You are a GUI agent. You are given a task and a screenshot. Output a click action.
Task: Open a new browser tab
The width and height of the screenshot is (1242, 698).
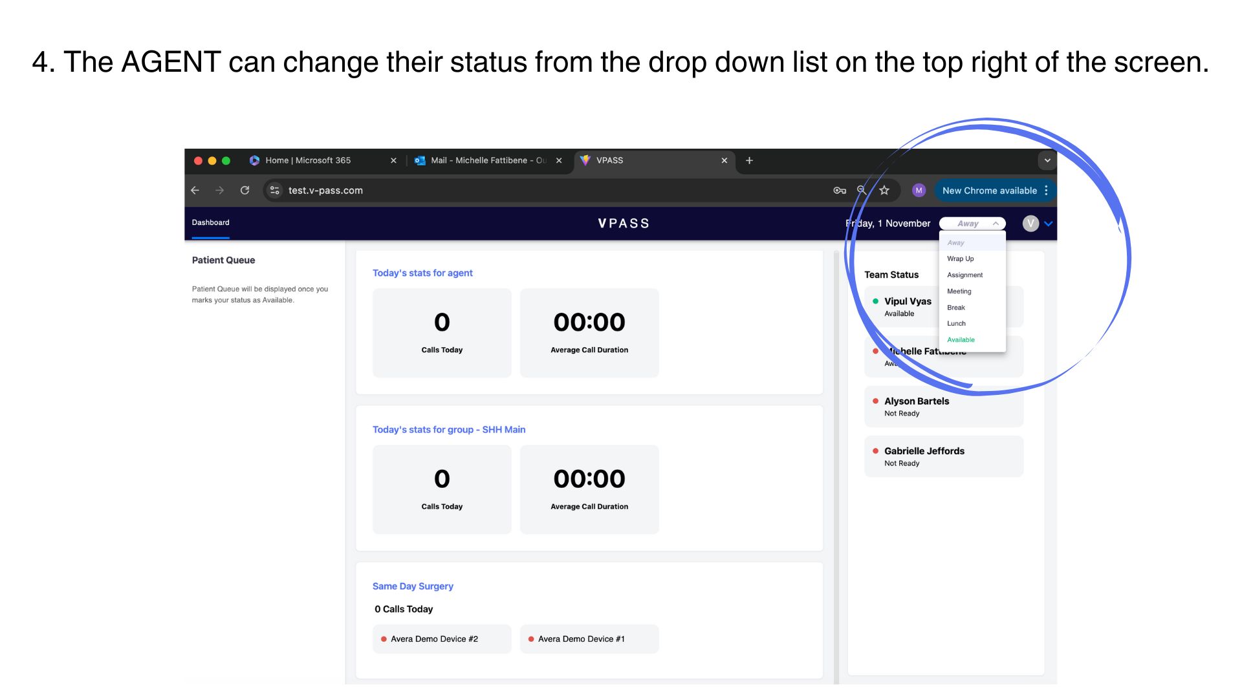749,160
